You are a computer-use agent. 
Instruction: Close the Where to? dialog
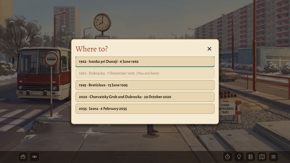click(x=209, y=49)
